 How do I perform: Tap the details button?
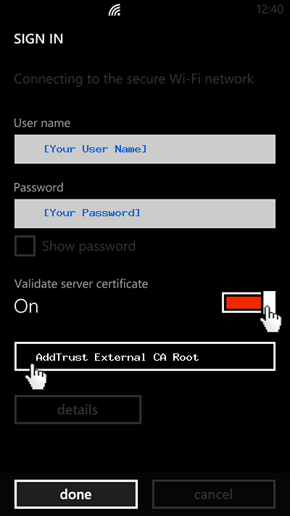coord(78,410)
